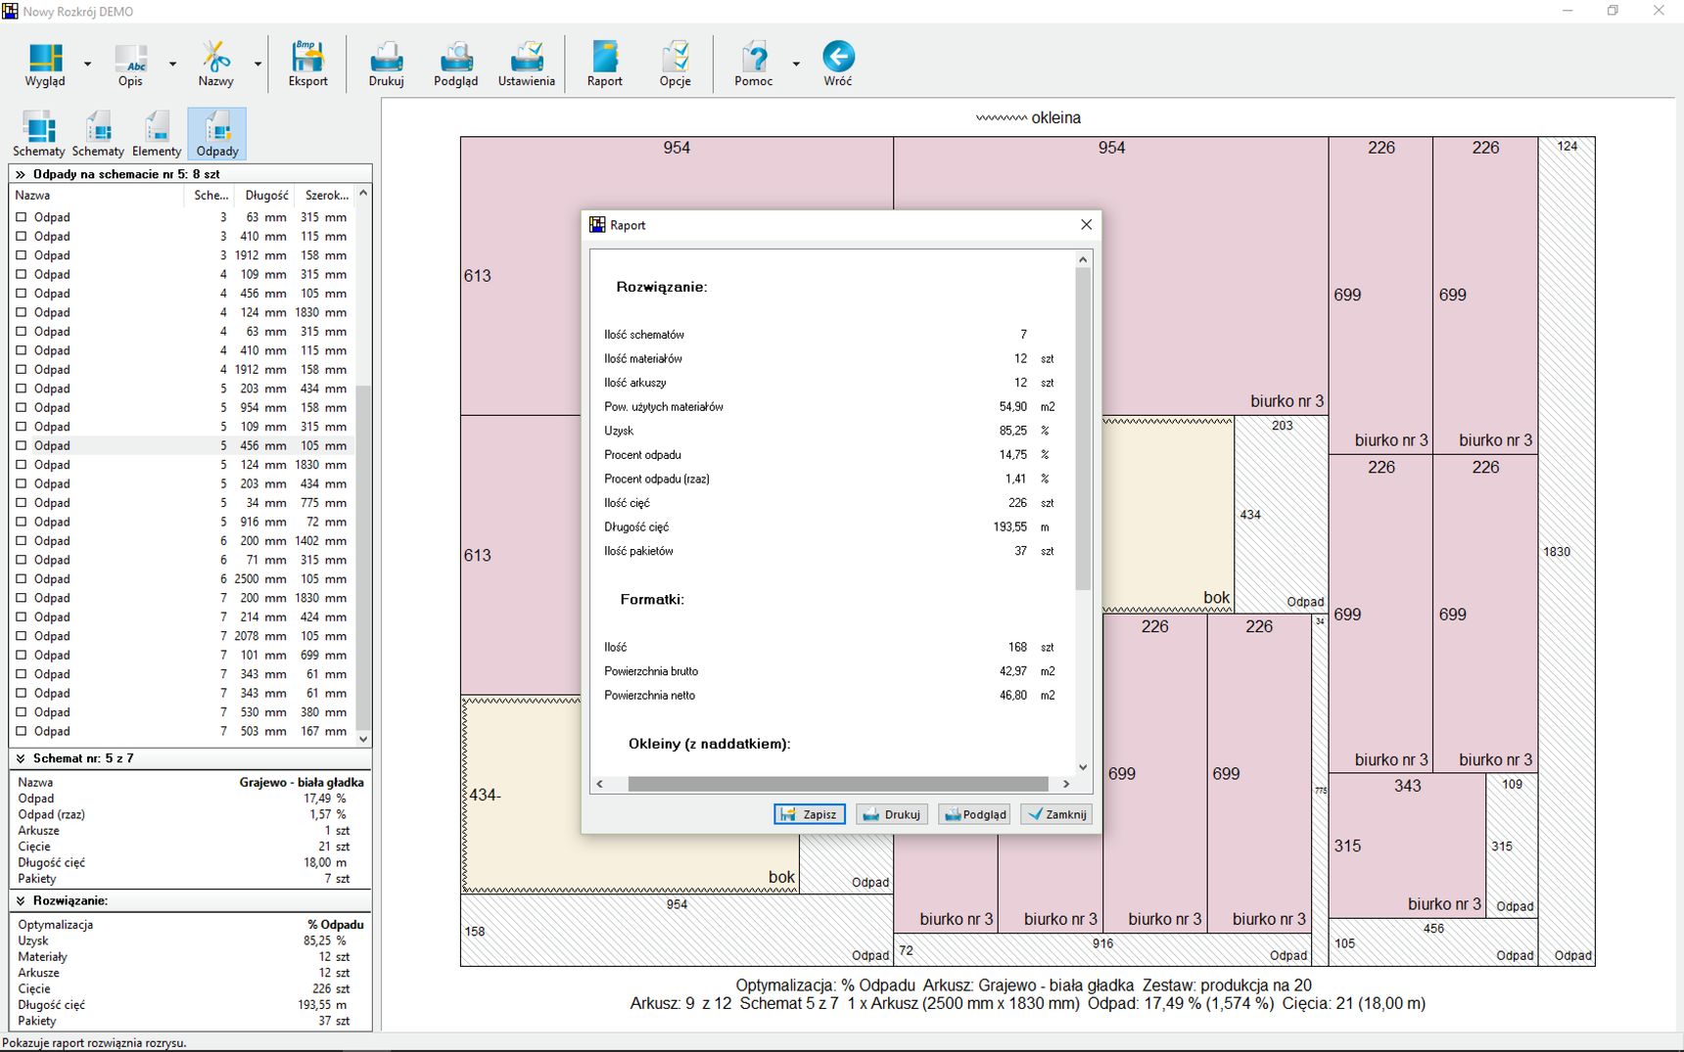Sort list by Szerok... column header
Screen dimensions: 1684x1052
pos(323,195)
